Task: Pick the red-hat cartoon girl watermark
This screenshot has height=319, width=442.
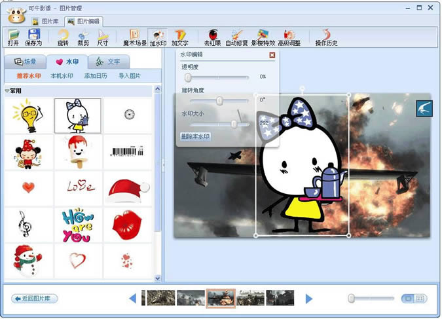Action: (29, 154)
